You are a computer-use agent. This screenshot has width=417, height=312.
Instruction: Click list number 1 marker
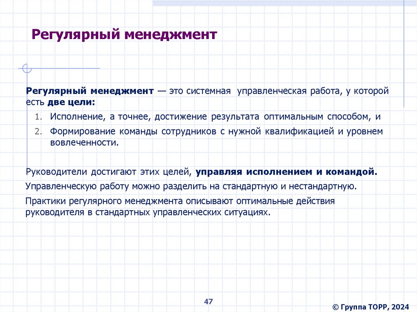(x=39, y=117)
